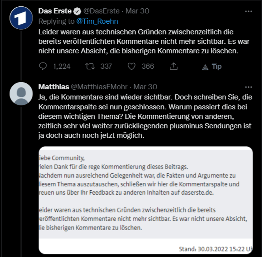Viewport: 262px width, 257px height.
Task: Click the reply icon on Das Erste's tweet
Action: [43, 66]
